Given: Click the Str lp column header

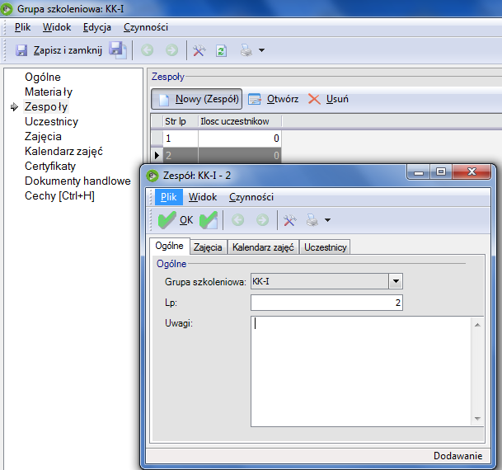Looking at the screenshot, I should (181, 122).
